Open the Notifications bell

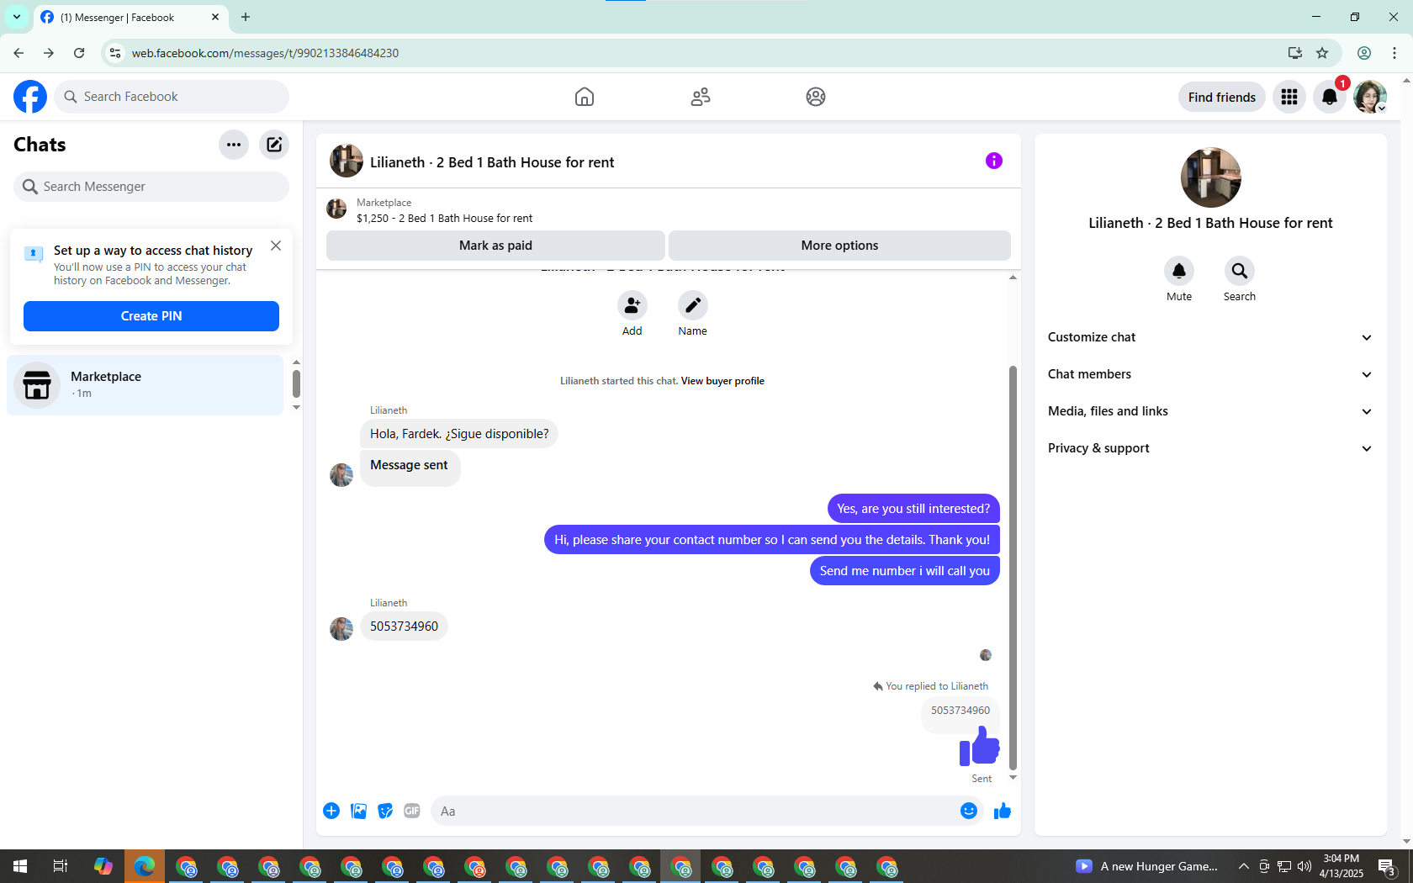point(1330,97)
